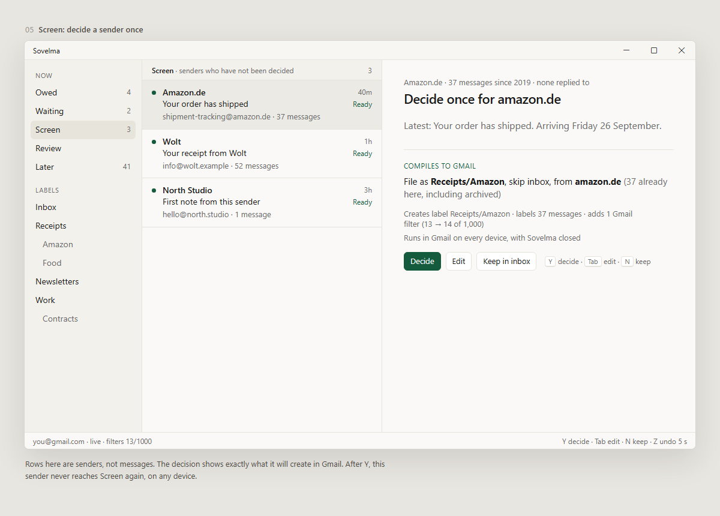Open the Food sublabel under Receipts
The height and width of the screenshot is (516, 720).
83,263
